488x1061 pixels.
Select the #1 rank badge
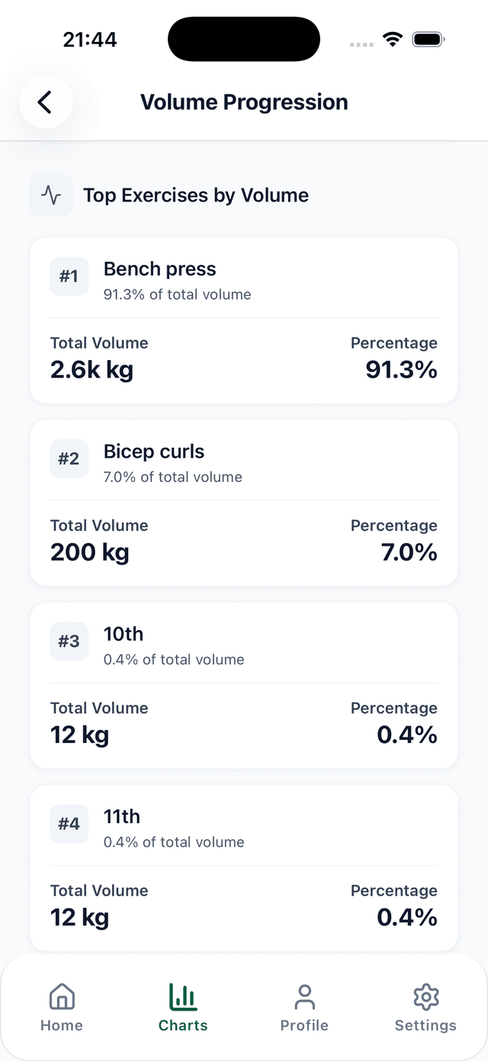tap(69, 276)
